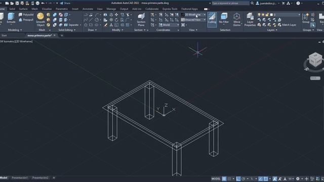This screenshot has height=182, width=324.
Task: Toggle snap mode in status bar
Action: pos(229,178)
